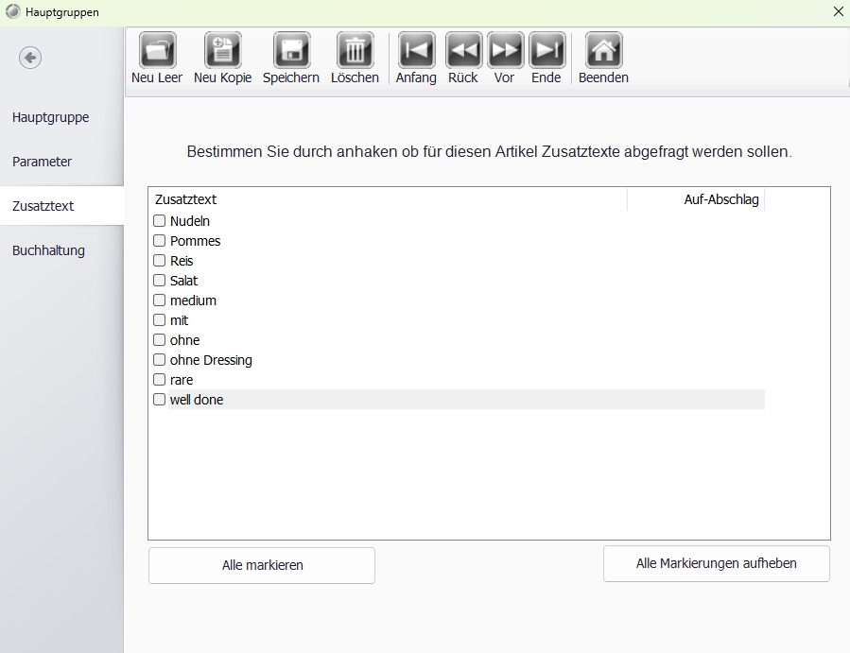Image resolution: width=850 pixels, height=653 pixels.
Task: Toggle the Salat checkbox
Action: 160,280
